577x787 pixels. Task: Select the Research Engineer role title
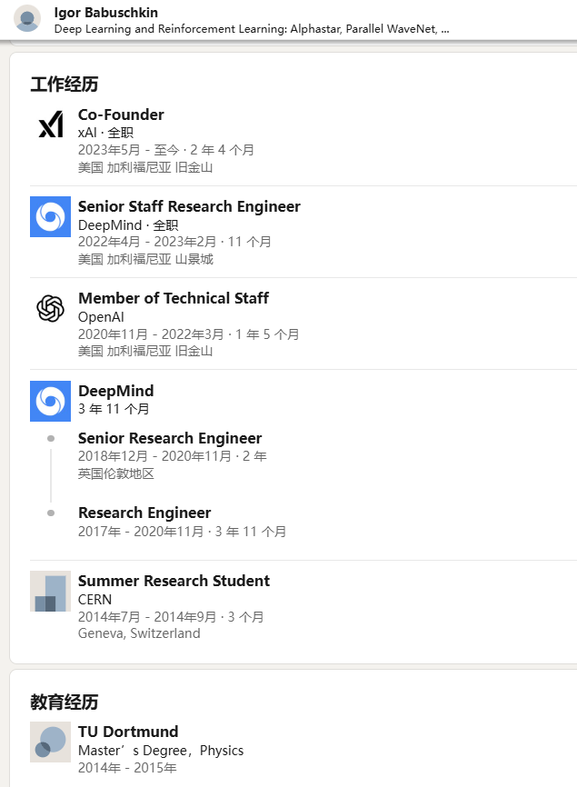[x=144, y=513]
